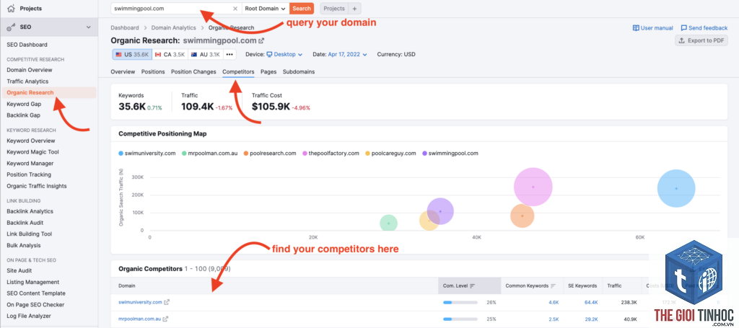Click 4.6K common keywords value
Screen dimensions: 739x328
pos(554,302)
